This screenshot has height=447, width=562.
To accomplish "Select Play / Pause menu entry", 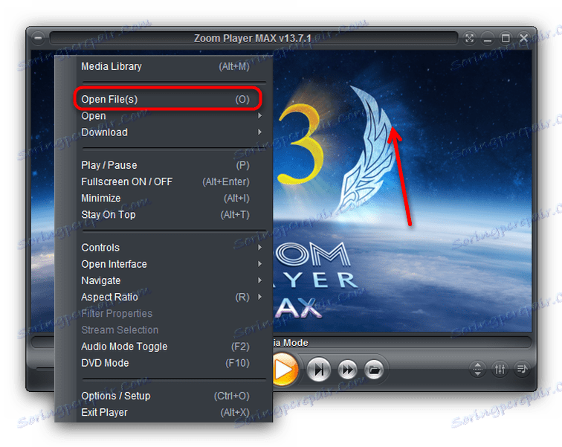I will [165, 165].
